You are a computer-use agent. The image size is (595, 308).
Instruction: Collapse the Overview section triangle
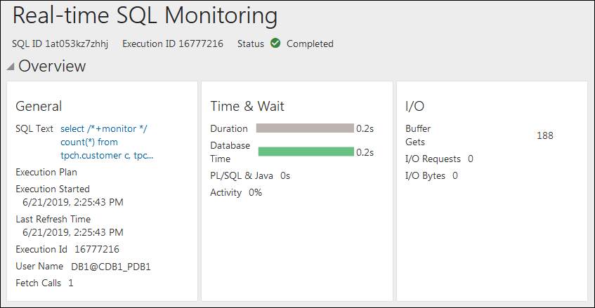[x=11, y=67]
